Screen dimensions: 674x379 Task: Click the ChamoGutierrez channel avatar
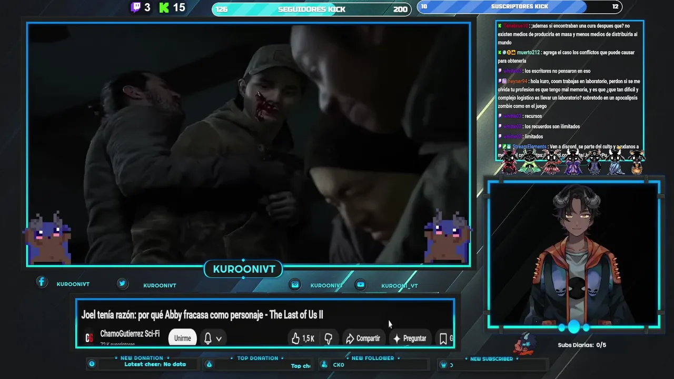89,338
